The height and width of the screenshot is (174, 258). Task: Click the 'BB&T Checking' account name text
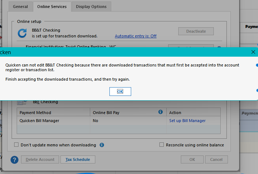[46, 30]
